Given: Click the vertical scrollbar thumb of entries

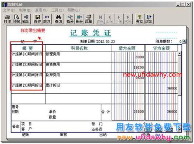Looking at the screenshot, I should 179,75.
